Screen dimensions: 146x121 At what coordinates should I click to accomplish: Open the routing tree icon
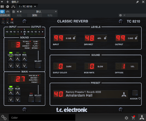click(x=13, y=7)
